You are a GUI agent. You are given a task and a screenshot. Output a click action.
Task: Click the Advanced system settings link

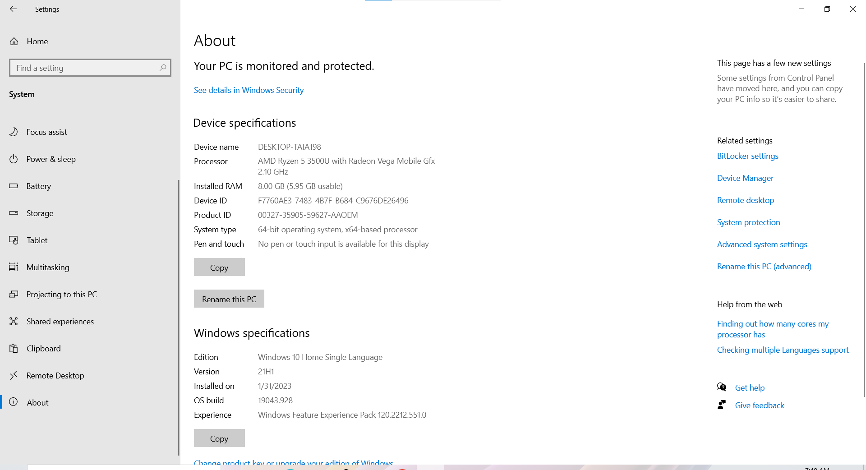(762, 244)
